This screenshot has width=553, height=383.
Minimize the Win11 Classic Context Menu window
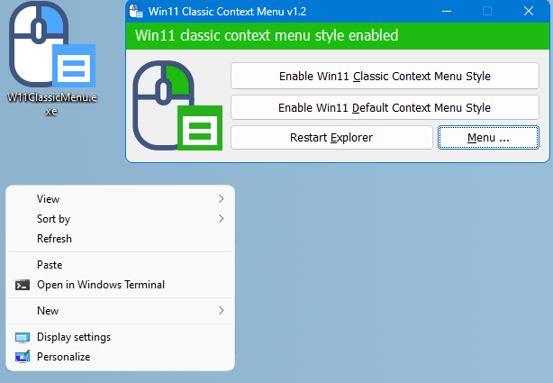(447, 12)
